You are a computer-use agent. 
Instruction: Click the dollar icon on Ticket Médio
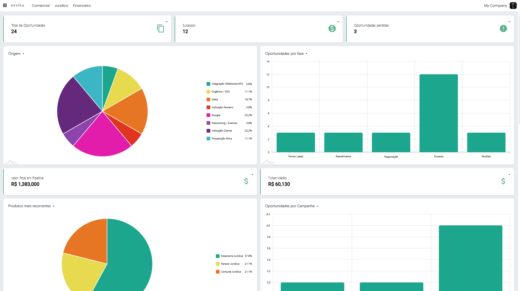[x=503, y=181]
